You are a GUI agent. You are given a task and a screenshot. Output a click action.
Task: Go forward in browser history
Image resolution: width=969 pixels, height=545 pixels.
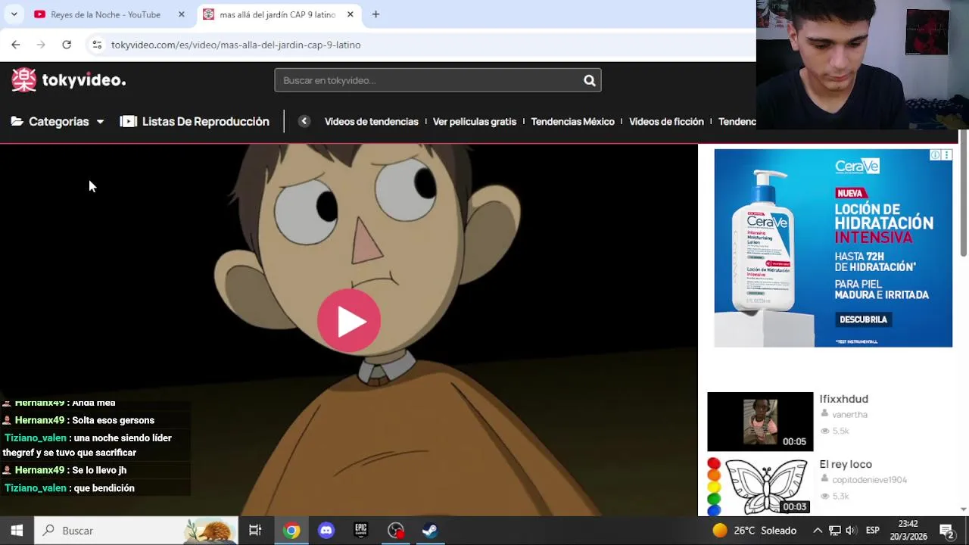pyautogui.click(x=41, y=45)
